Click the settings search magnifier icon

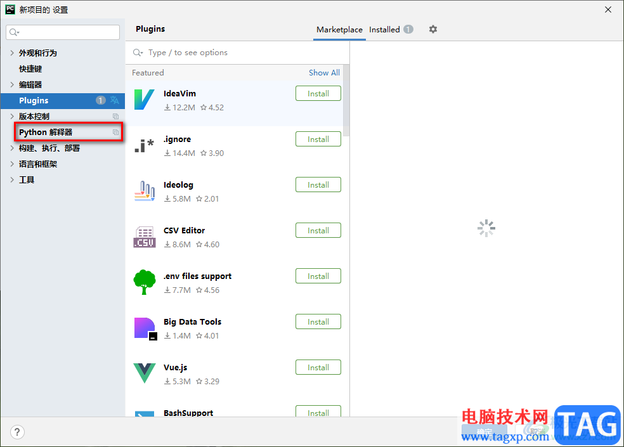14,32
